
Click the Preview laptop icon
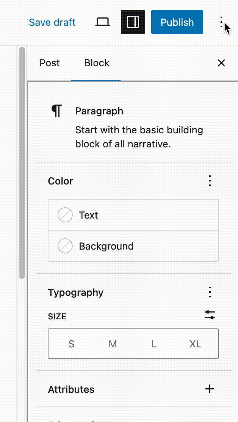click(102, 22)
